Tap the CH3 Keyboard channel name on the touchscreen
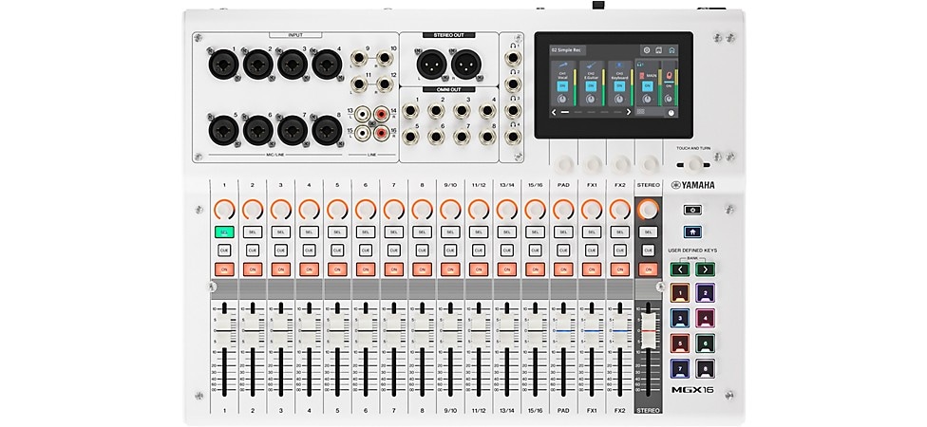Screen dimensions: 927x427 coord(619,76)
